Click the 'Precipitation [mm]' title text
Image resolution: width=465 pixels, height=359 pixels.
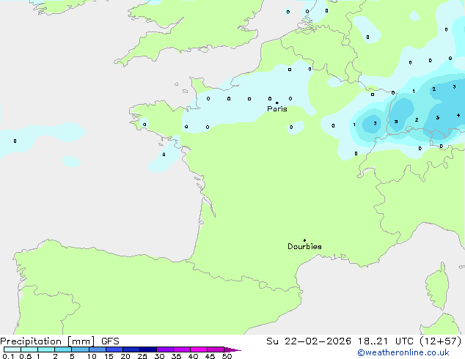point(48,341)
